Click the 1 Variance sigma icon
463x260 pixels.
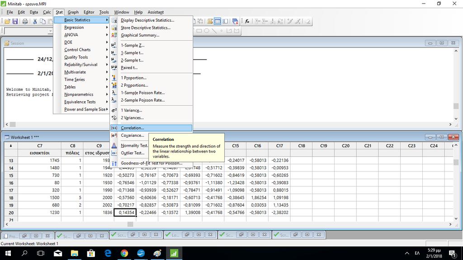pos(114,110)
